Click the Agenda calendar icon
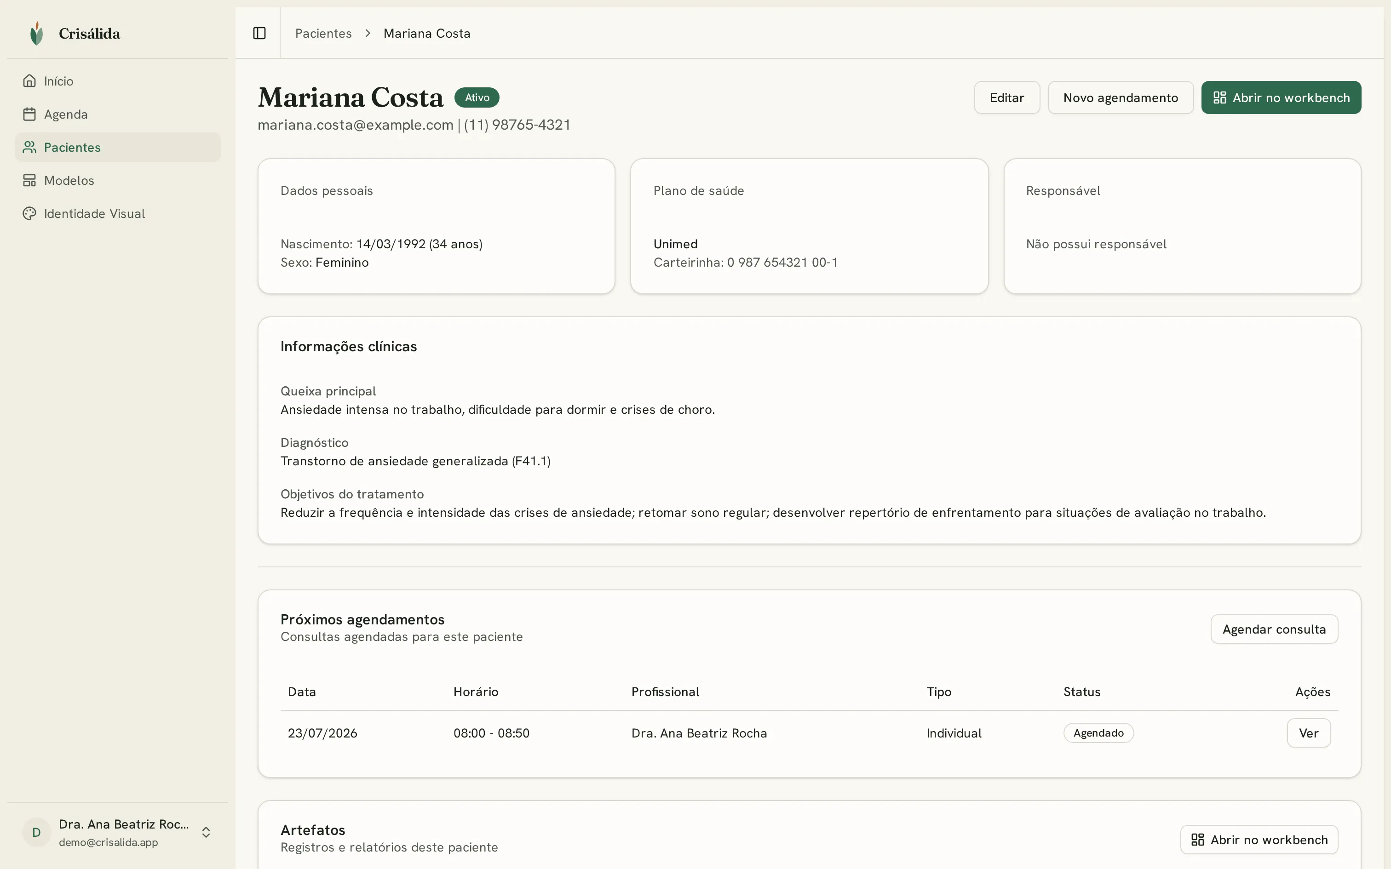Screen dimensions: 1391x869 (29, 114)
